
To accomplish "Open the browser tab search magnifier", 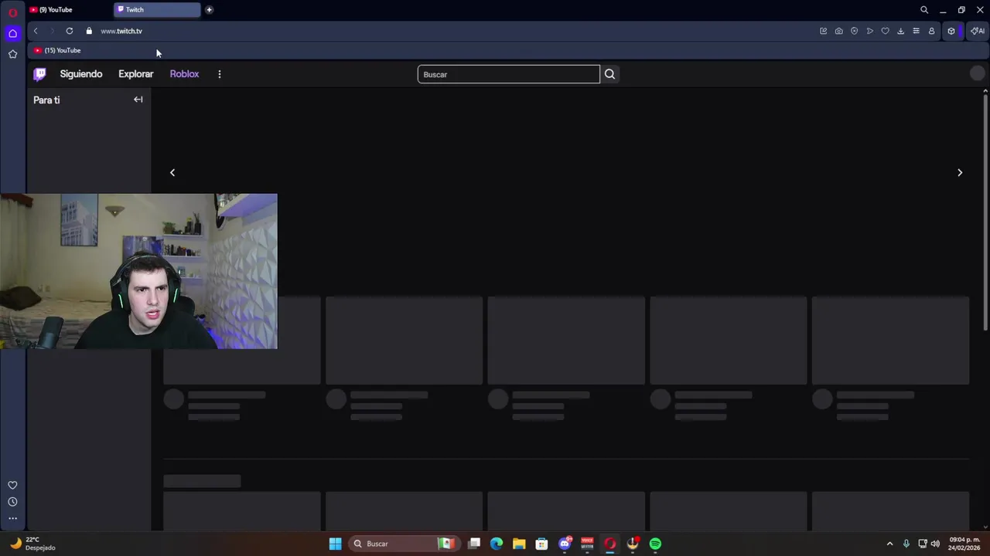I will [923, 10].
